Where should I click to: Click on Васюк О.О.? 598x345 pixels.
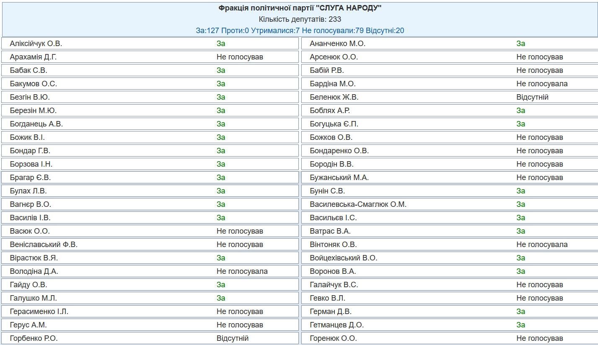[x=30, y=231]
